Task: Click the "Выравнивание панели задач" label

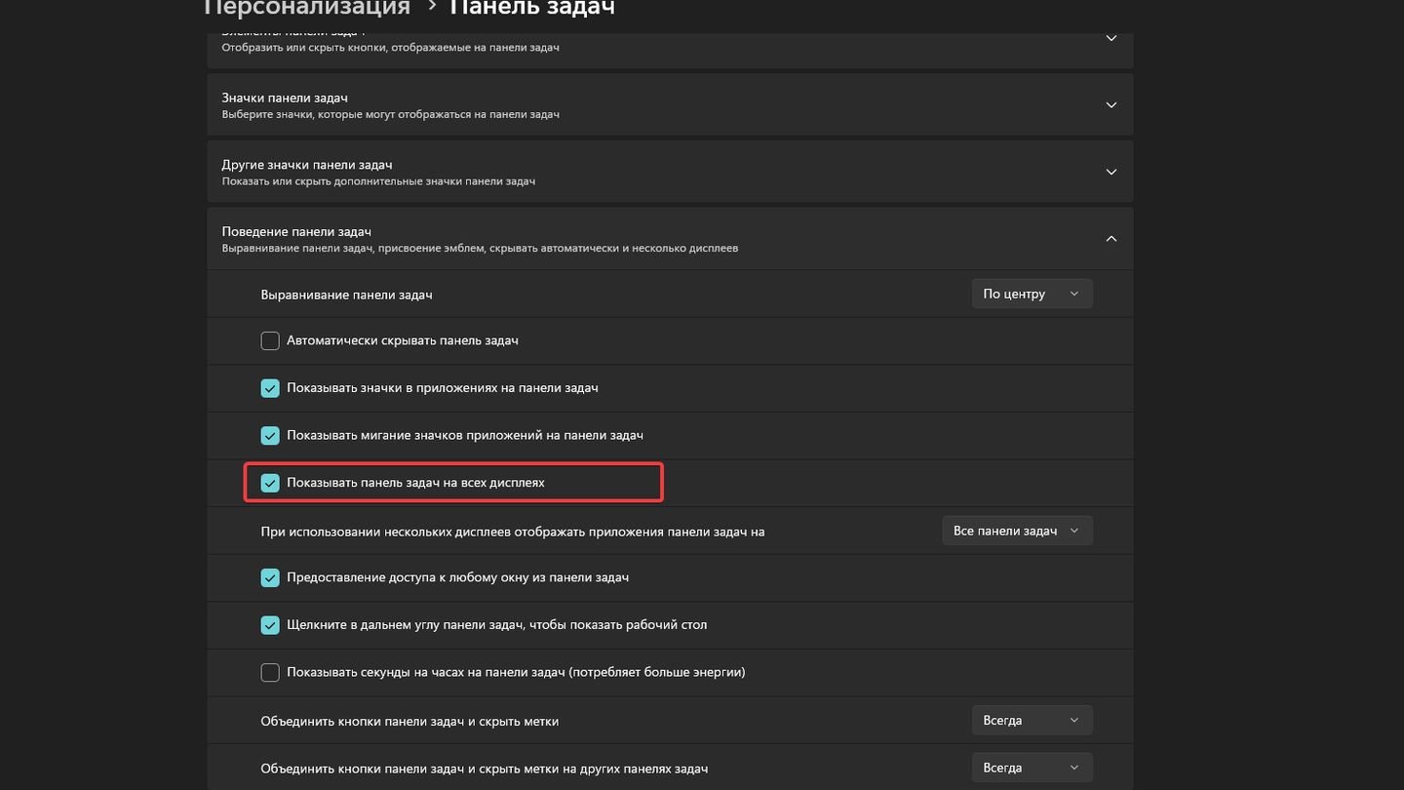Action: (346, 295)
